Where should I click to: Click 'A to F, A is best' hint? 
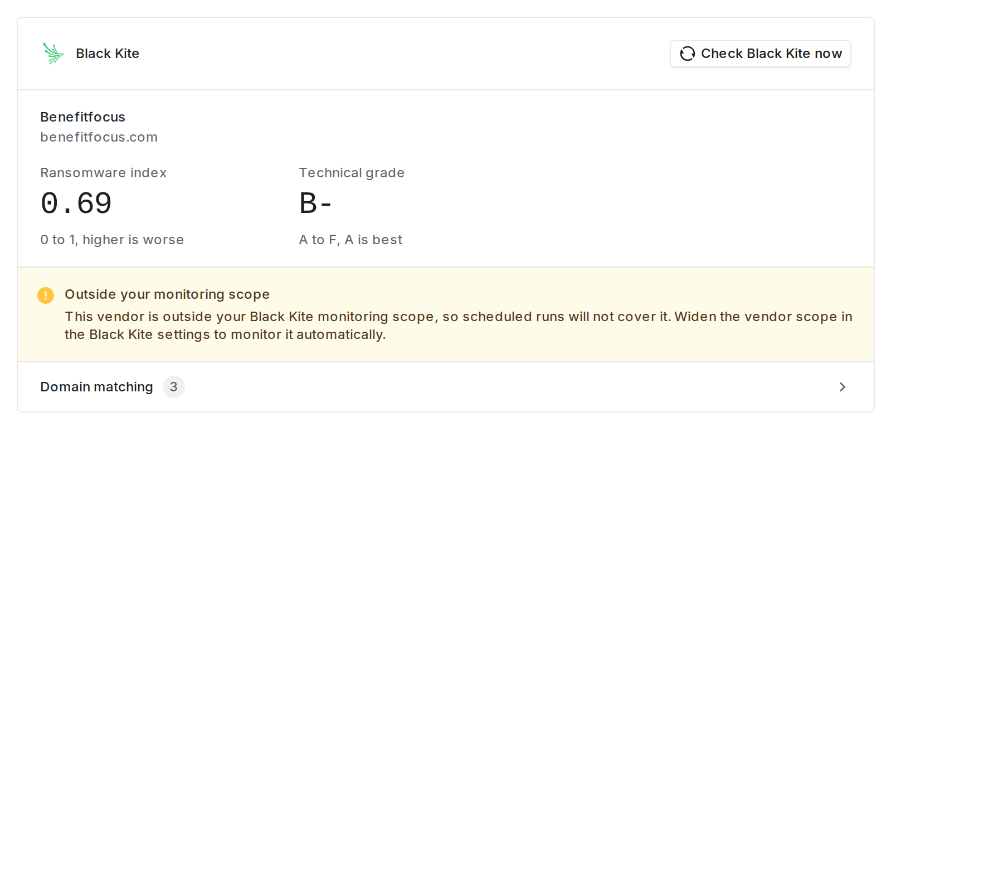(350, 240)
